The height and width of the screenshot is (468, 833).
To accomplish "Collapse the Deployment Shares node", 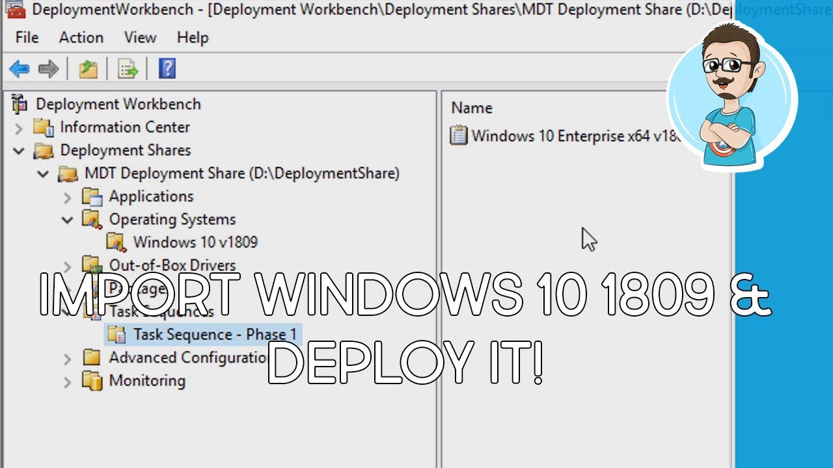I will point(19,151).
